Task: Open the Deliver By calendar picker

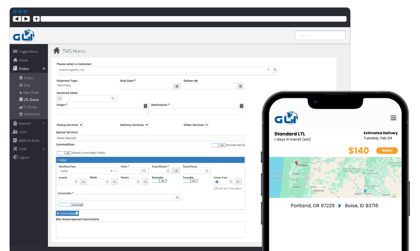Action: [x=241, y=86]
